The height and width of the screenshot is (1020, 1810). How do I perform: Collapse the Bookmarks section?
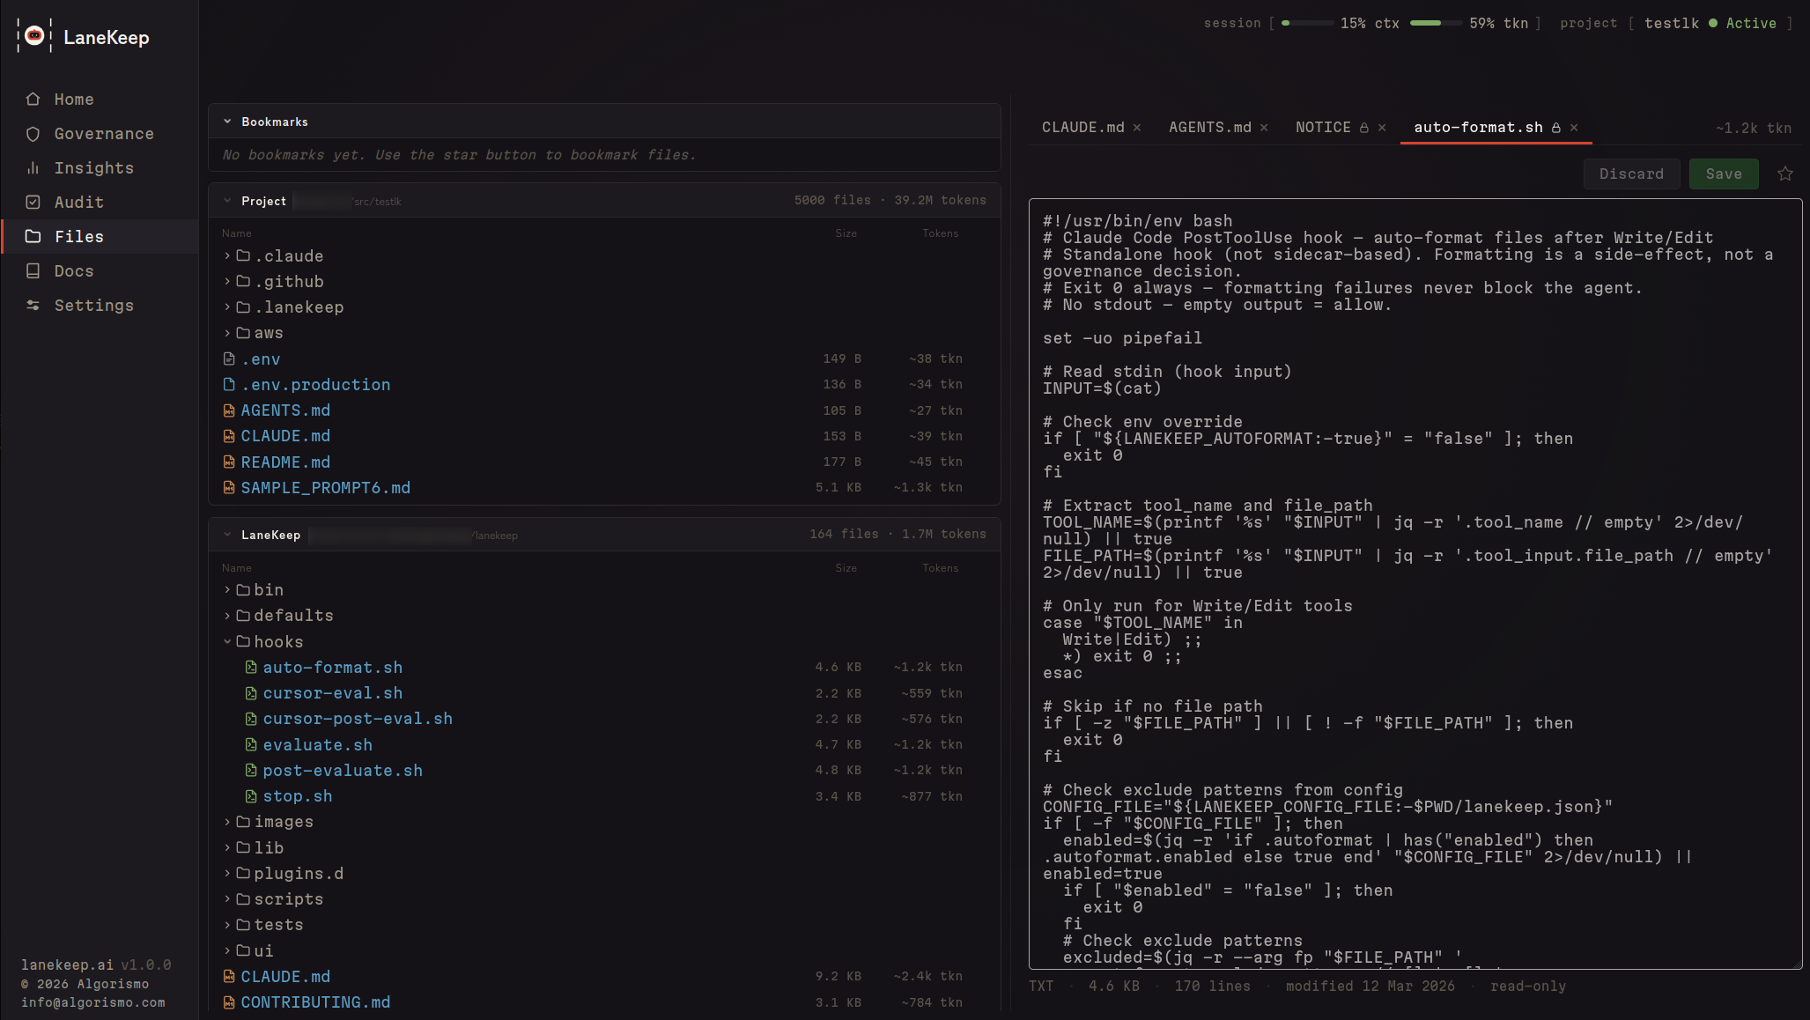click(228, 121)
